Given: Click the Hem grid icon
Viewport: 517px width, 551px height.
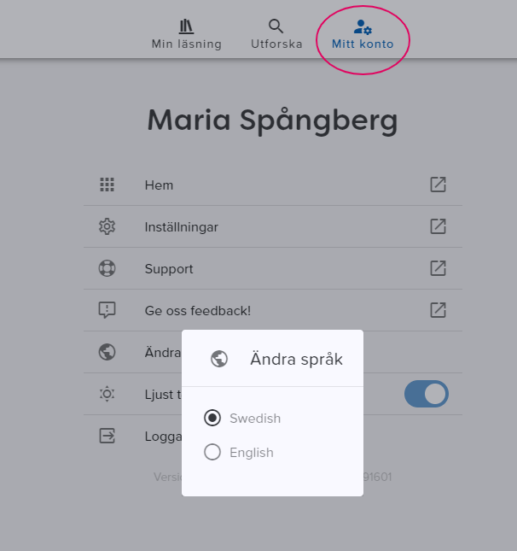Looking at the screenshot, I should tap(107, 185).
